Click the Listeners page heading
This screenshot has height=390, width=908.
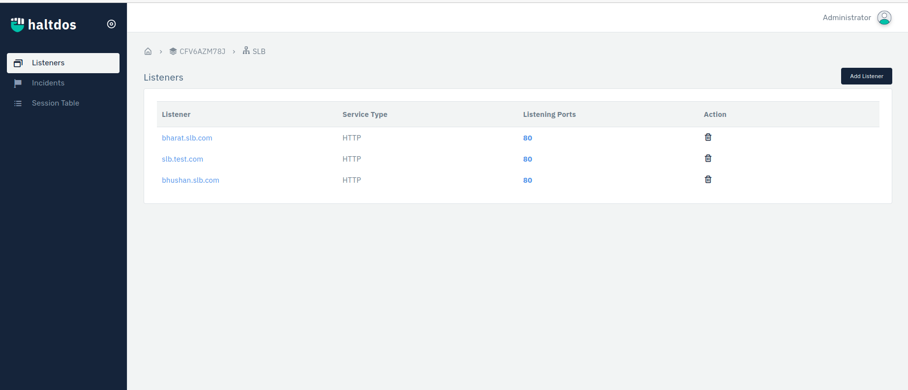click(x=163, y=78)
